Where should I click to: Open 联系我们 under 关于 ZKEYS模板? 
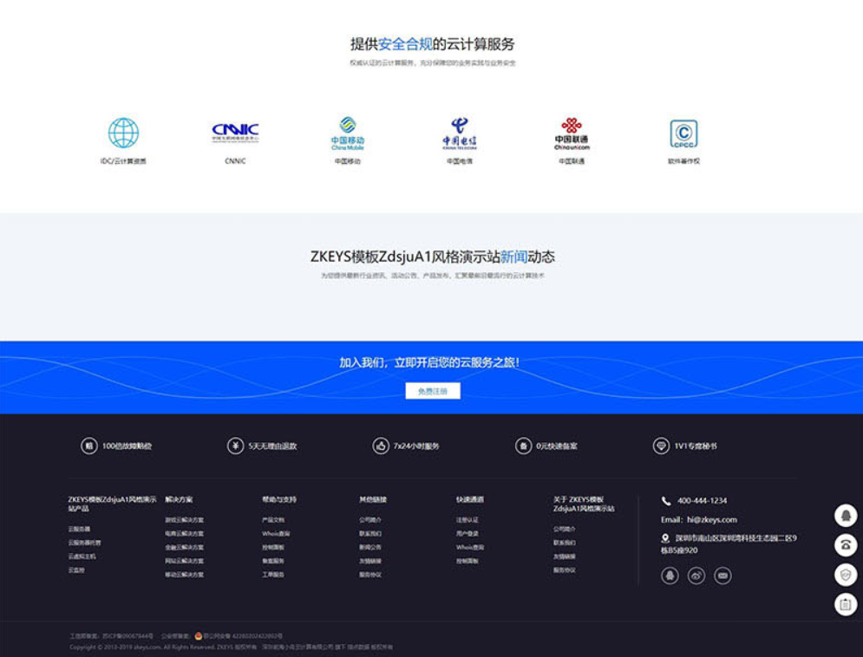[565, 543]
